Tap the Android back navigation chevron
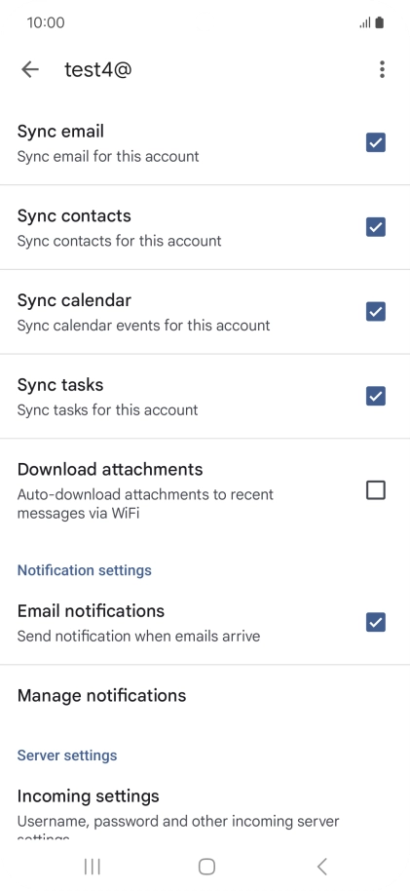The image size is (410, 891). point(322,866)
